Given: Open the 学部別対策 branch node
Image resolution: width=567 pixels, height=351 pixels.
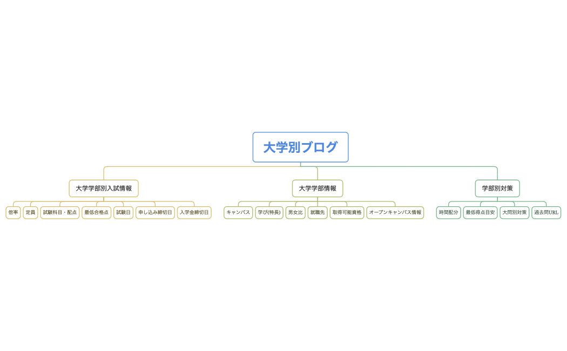Looking at the screenshot, I should pyautogui.click(x=497, y=188).
